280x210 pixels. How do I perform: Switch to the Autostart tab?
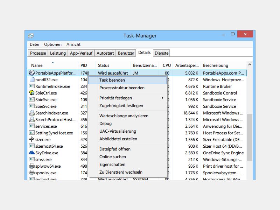click(x=105, y=53)
